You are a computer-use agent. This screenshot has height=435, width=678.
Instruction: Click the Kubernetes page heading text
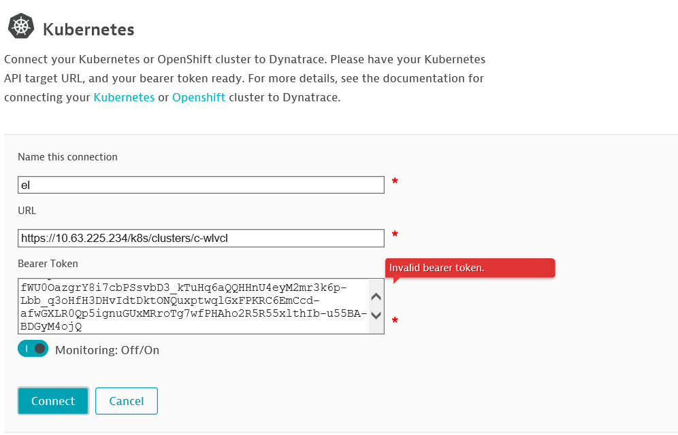click(x=88, y=30)
